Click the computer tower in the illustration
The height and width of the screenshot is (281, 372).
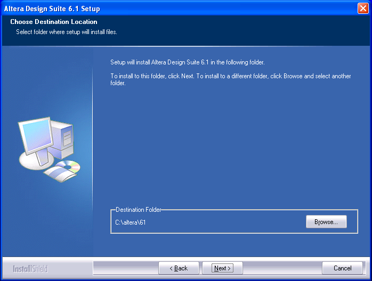66,138
